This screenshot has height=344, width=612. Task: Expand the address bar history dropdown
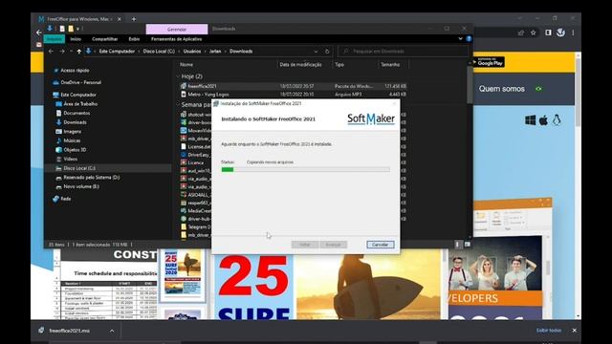[x=316, y=51]
